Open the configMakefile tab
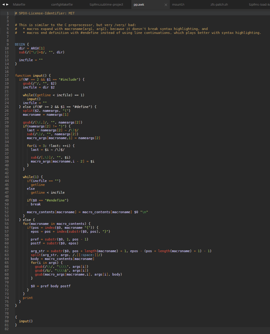The height and width of the screenshot is (334, 270). click(62, 4)
